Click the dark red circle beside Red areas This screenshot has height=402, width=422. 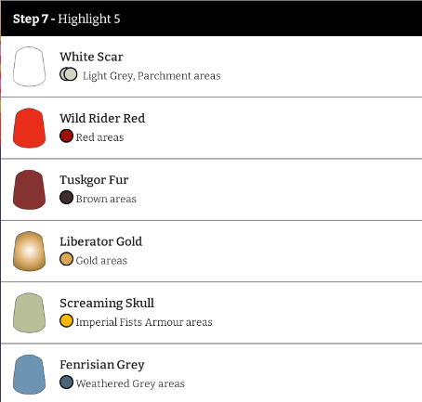[66, 136]
